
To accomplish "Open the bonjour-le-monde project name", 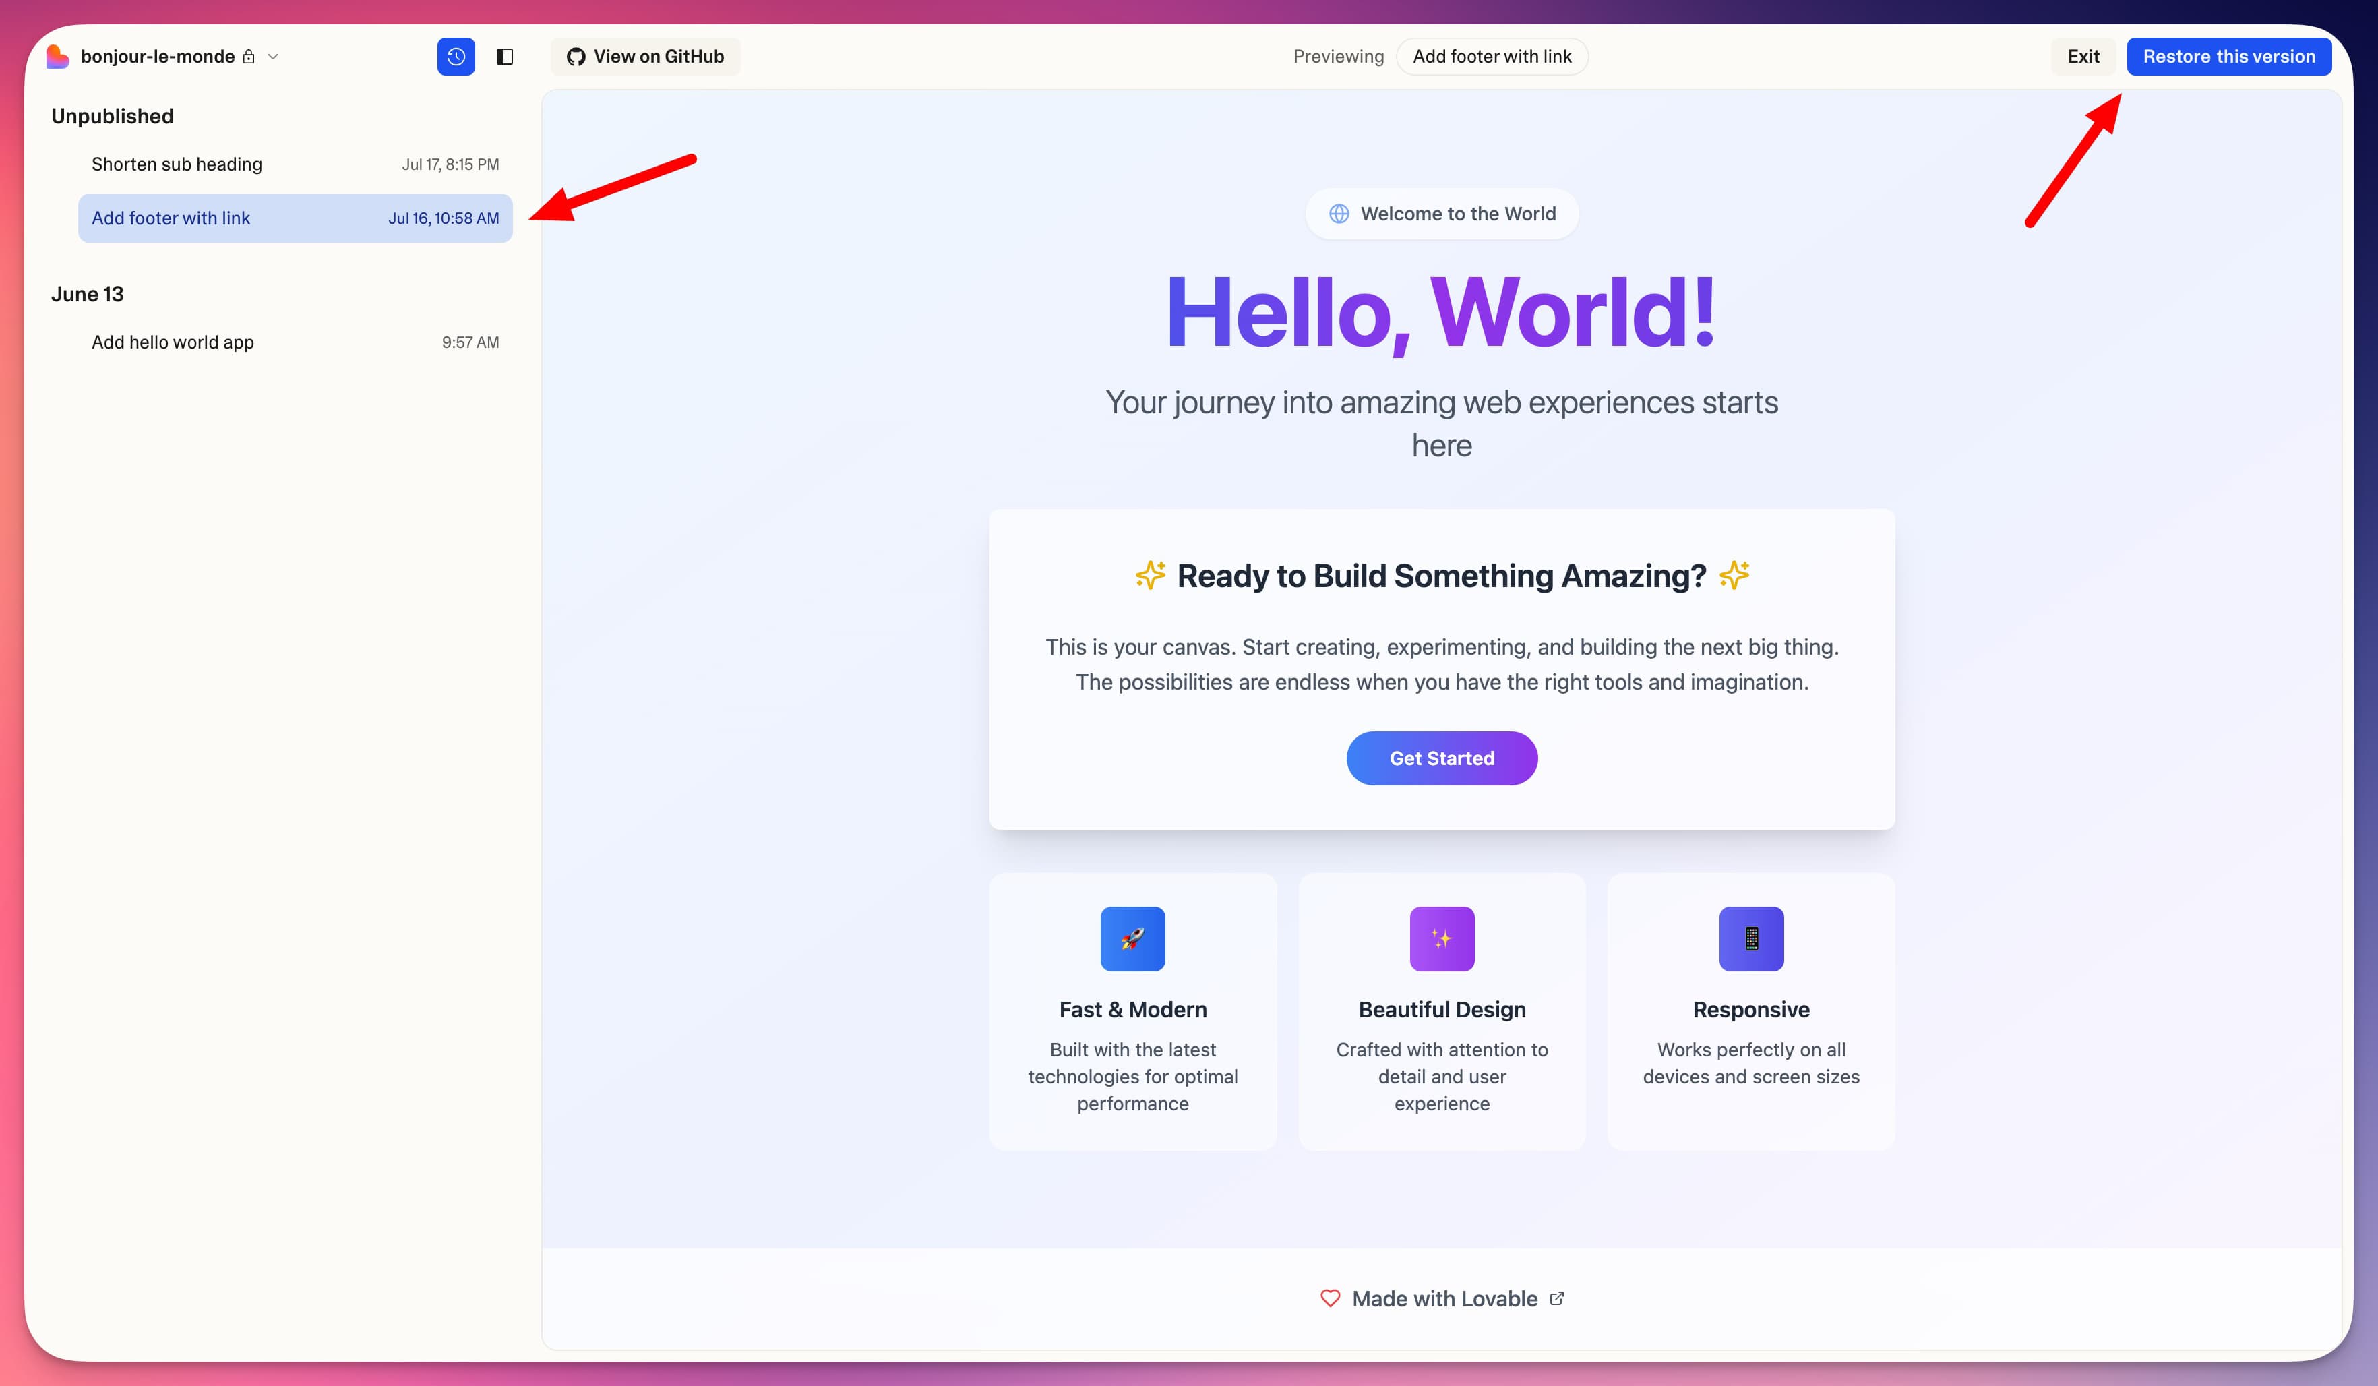I will [x=158, y=57].
